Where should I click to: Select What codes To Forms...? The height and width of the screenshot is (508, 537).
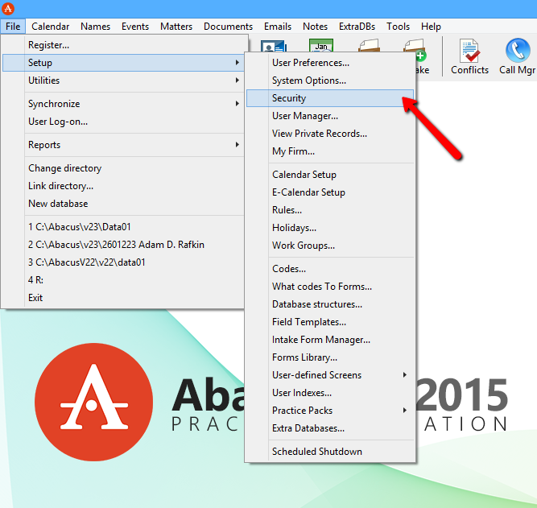click(x=330, y=287)
